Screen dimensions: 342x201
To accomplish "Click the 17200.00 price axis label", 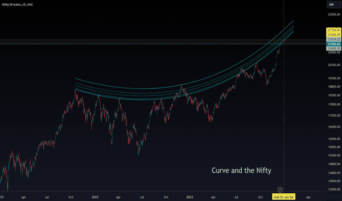I will tap(334, 115).
